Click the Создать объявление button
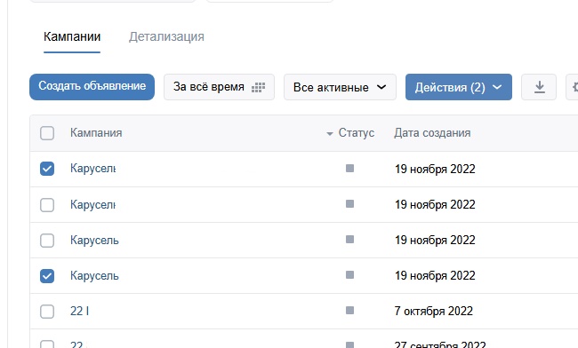This screenshot has height=348, width=578. pyautogui.click(x=92, y=87)
